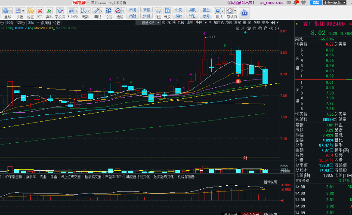The width and height of the screenshot is (352, 215).
Task: Click the chart delete trash icon
Action: (x=254, y=28)
